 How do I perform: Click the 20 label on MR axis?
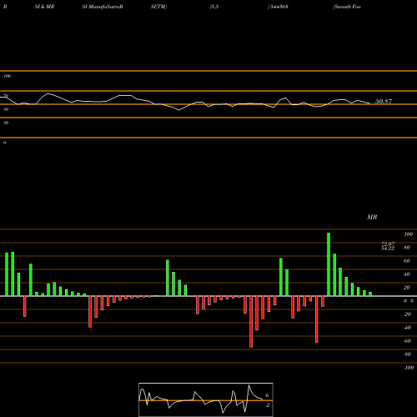click(407, 288)
